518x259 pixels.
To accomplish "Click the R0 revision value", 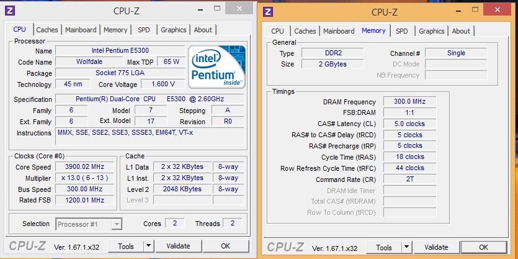I will pyautogui.click(x=228, y=121).
